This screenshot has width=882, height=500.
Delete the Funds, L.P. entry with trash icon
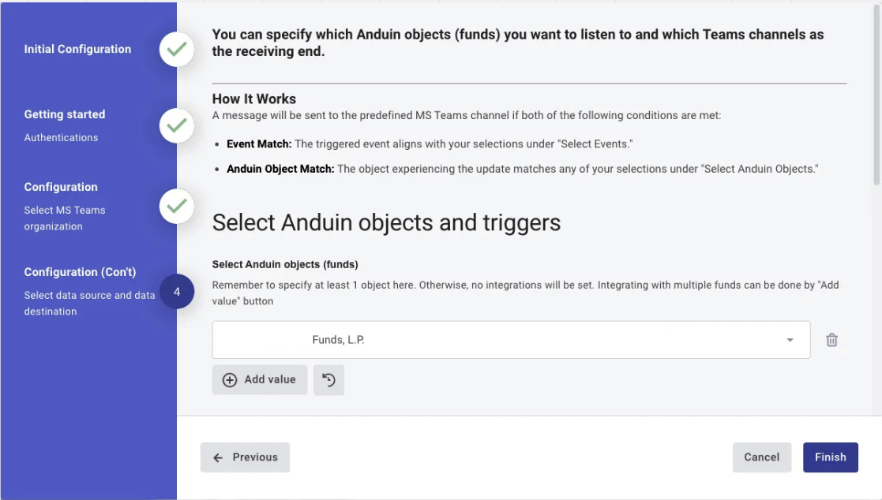(831, 340)
